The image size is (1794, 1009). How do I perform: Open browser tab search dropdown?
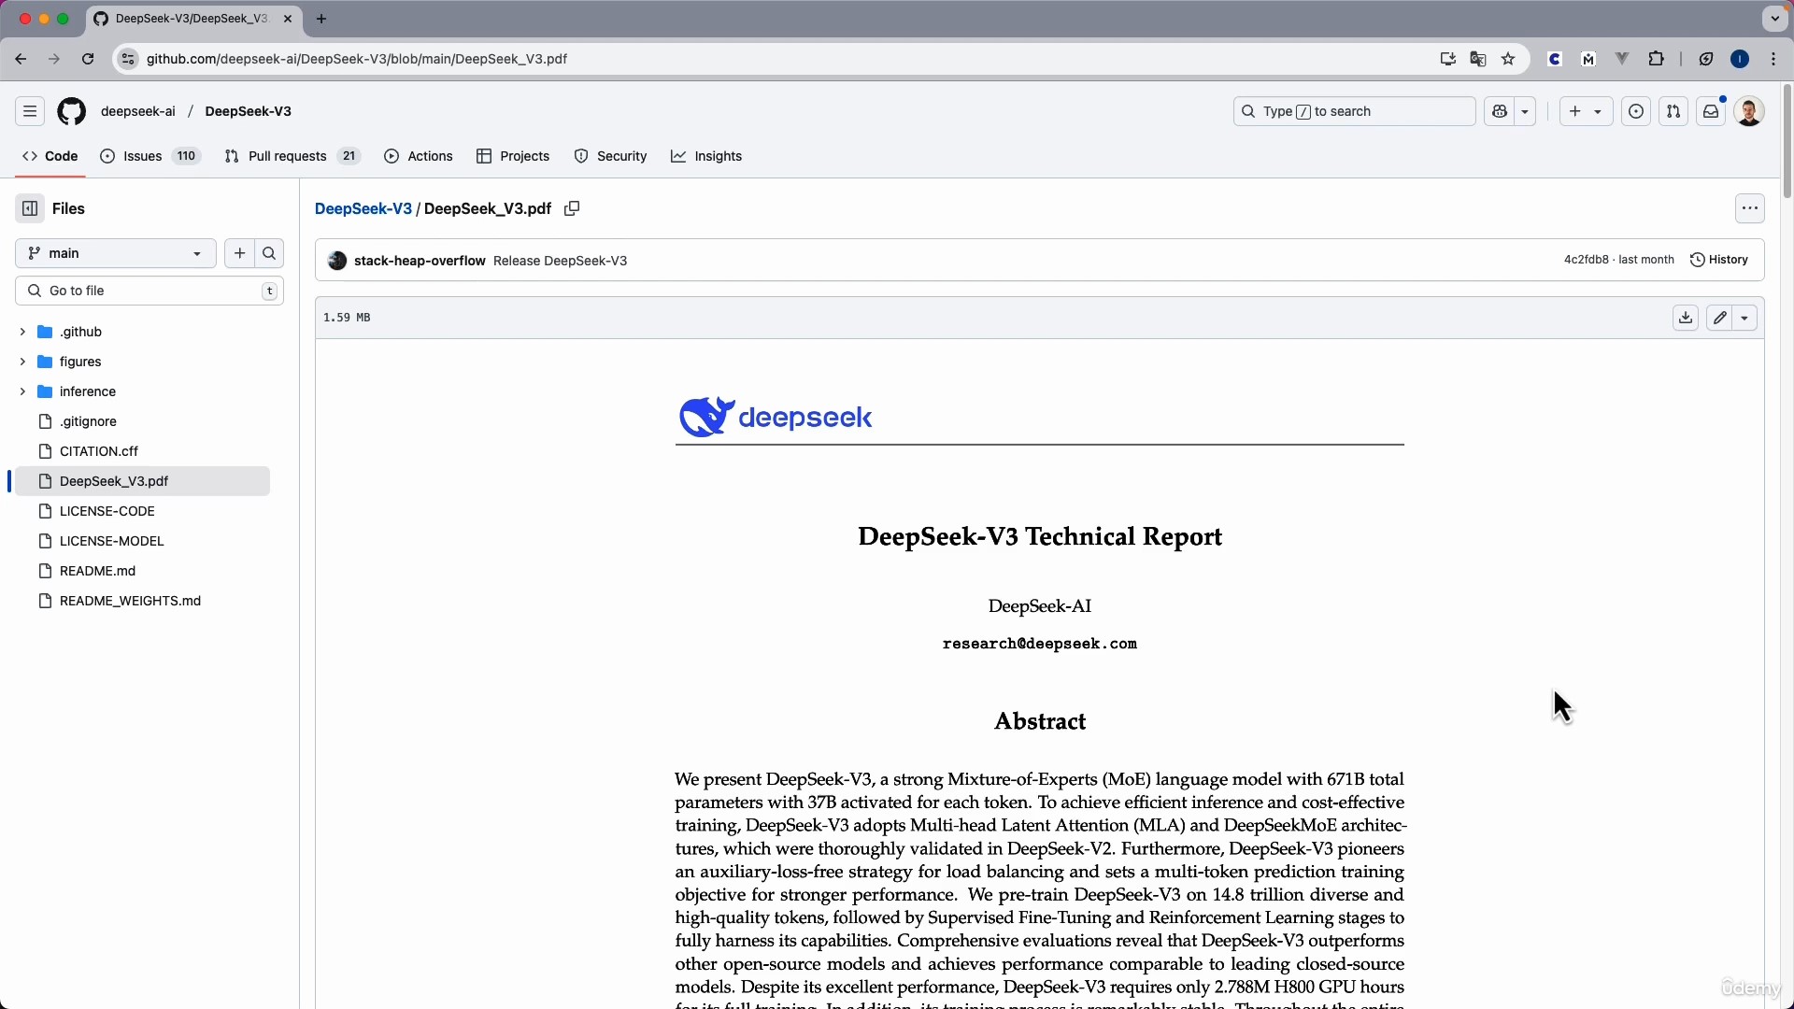pyautogui.click(x=1774, y=19)
